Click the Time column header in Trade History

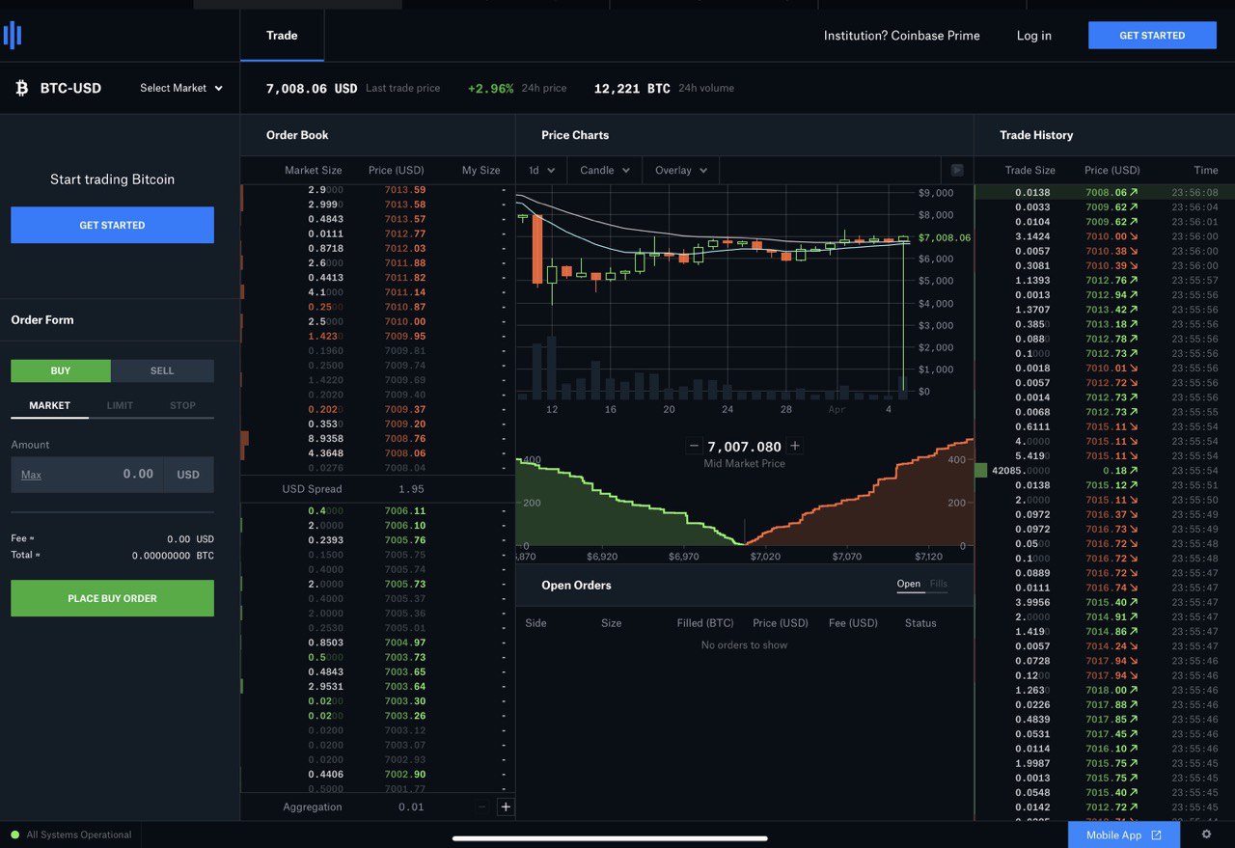pyautogui.click(x=1205, y=171)
